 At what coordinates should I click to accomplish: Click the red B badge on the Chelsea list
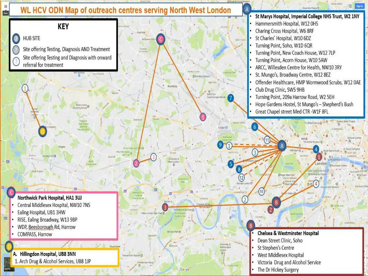(251, 226)
